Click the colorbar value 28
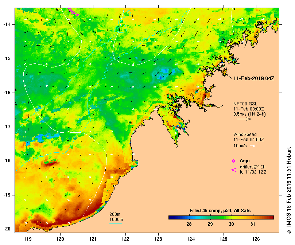The width and height of the screenshot is (295, 245). pyautogui.click(x=189, y=224)
